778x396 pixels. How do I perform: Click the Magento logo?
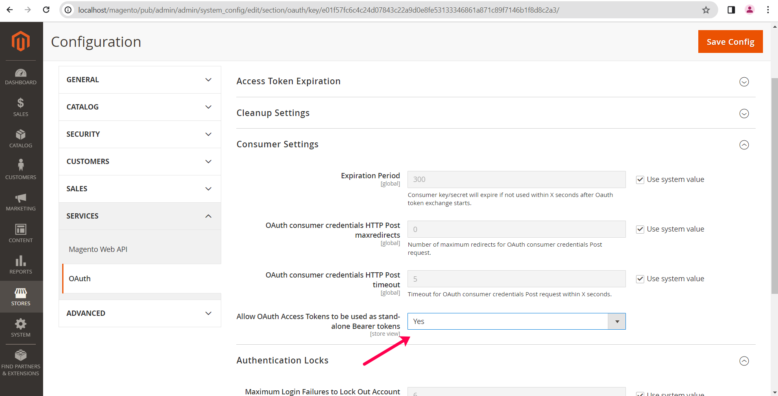pos(21,41)
